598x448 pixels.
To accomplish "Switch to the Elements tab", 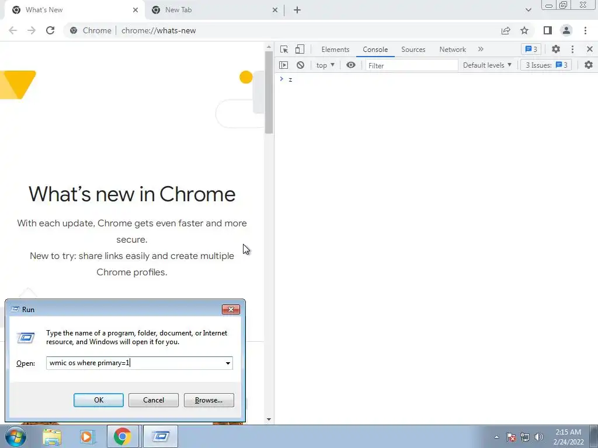I will click(335, 49).
